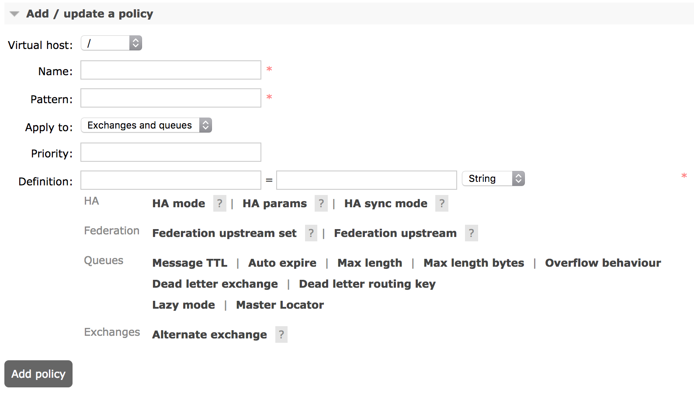Screen dimensions: 694x397
Task: Open the Virtual host dropdown
Action: pos(111,43)
